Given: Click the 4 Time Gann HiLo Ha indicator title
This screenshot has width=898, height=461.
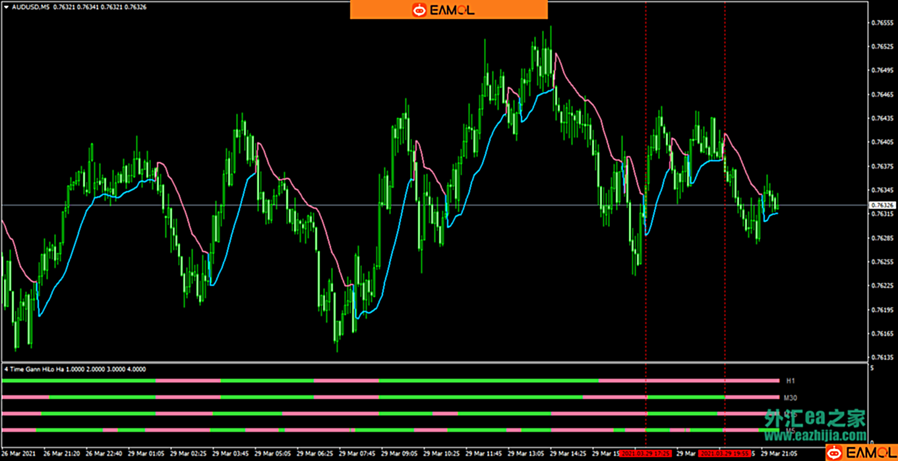Looking at the screenshot, I should point(75,369).
